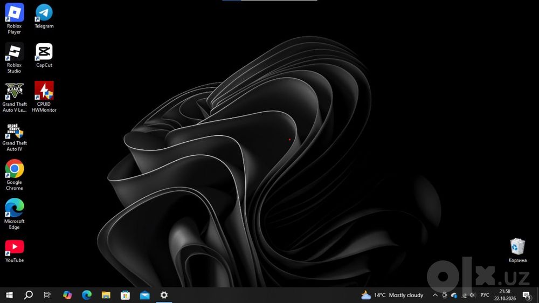The image size is (539, 303).
Task: Open the Edge browser taskbar icon
Action: tap(87, 295)
